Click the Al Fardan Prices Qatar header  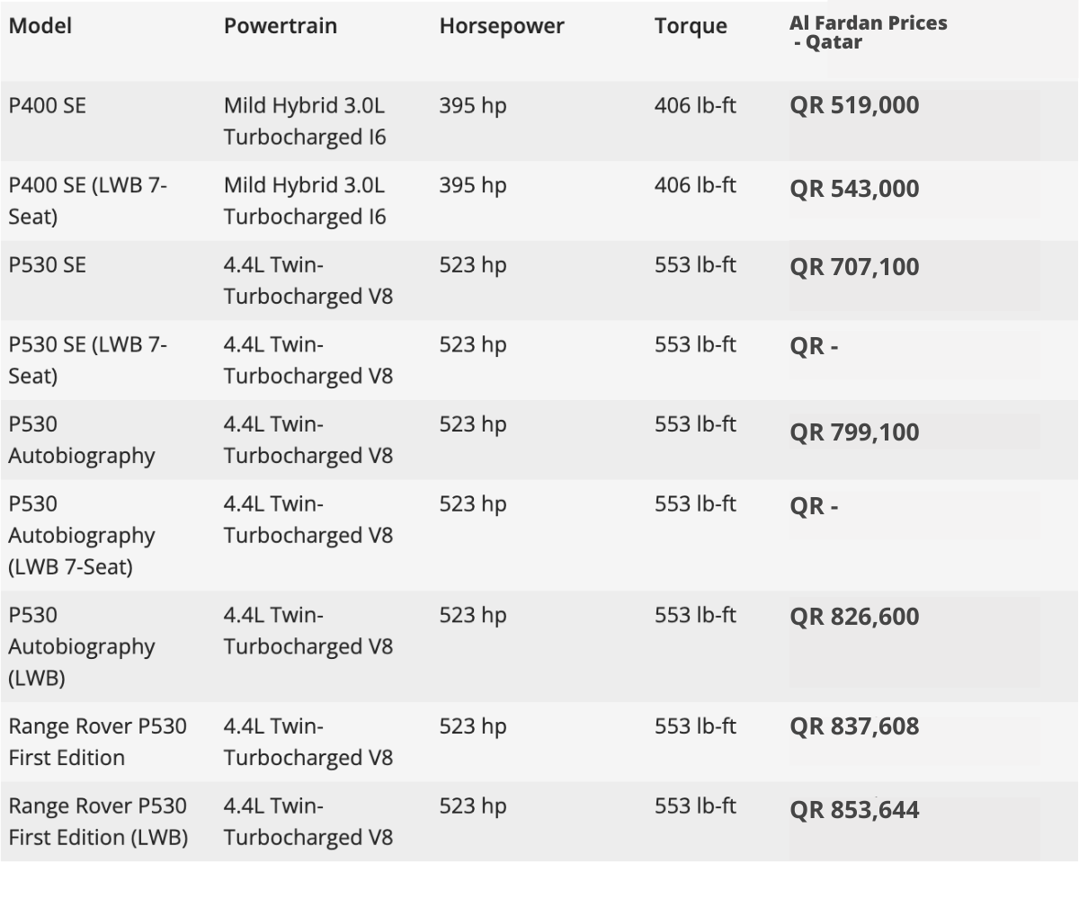pos(868,32)
